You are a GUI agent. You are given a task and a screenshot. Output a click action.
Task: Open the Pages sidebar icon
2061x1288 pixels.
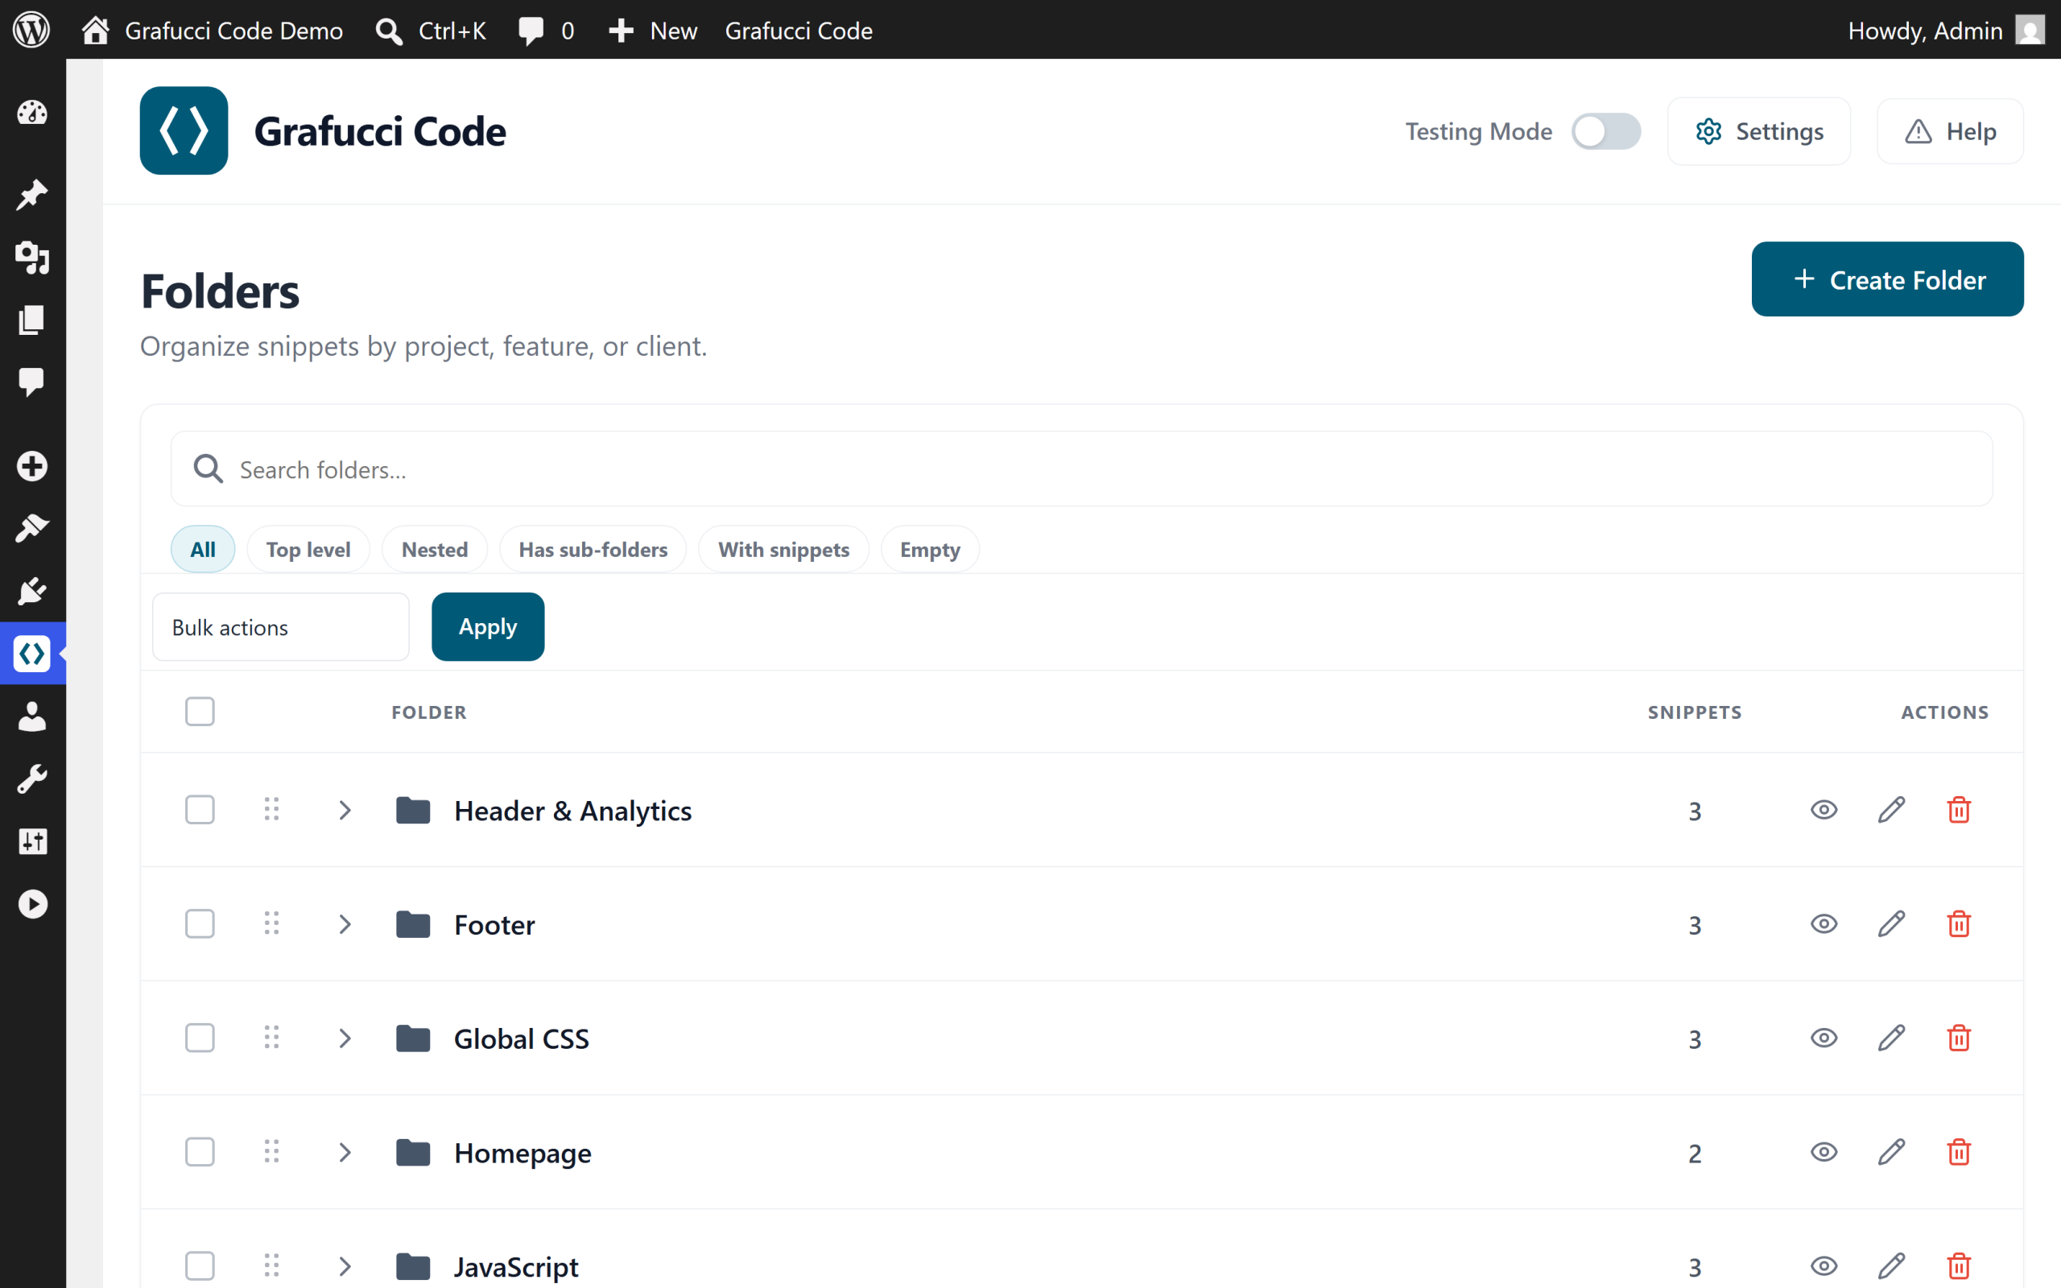(x=32, y=320)
